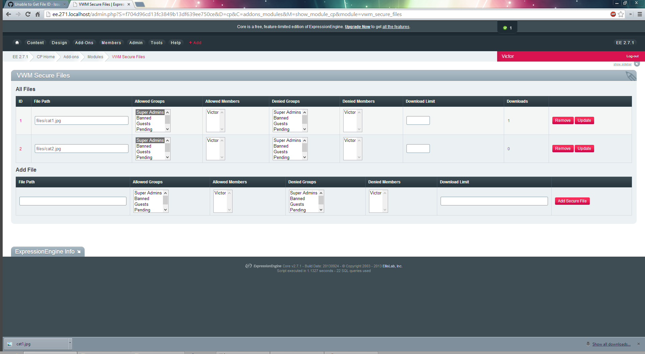Click the green notification check icon
The width and height of the screenshot is (645, 354).
(x=505, y=28)
